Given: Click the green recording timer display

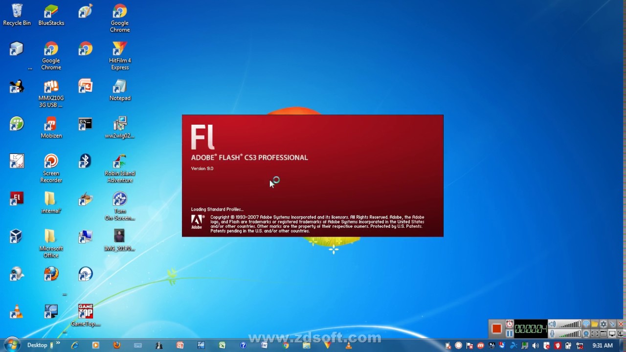Looking at the screenshot, I should [531, 329].
